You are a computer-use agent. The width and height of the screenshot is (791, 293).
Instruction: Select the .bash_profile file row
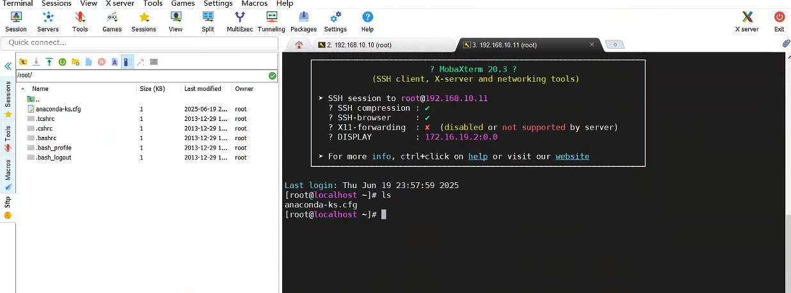[147, 147]
